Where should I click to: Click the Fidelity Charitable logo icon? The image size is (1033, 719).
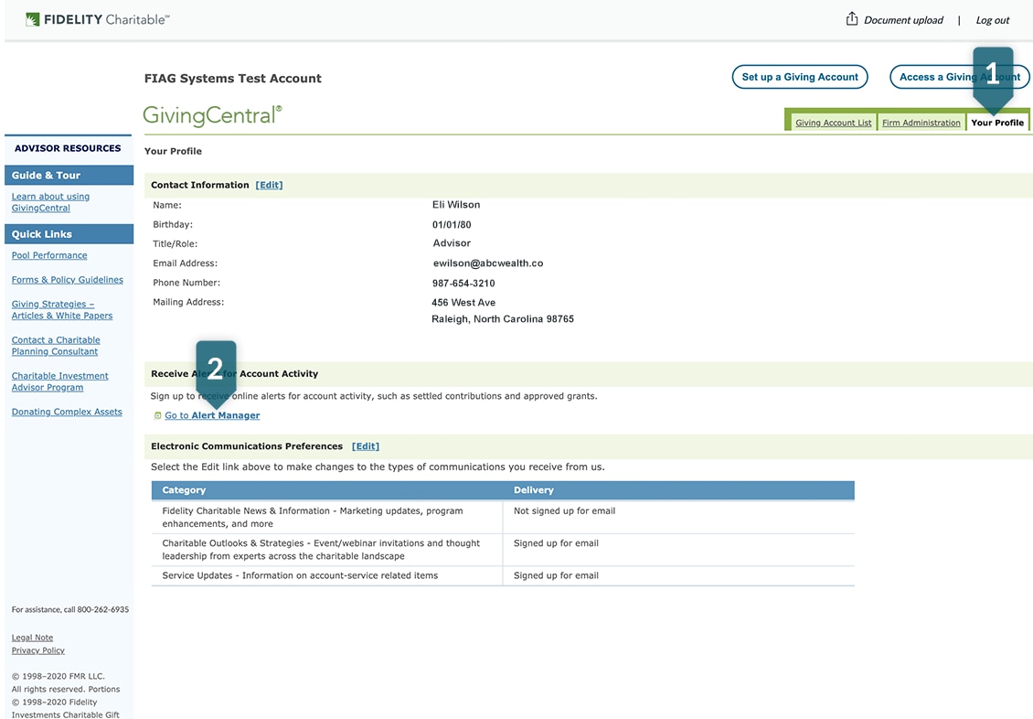32,20
